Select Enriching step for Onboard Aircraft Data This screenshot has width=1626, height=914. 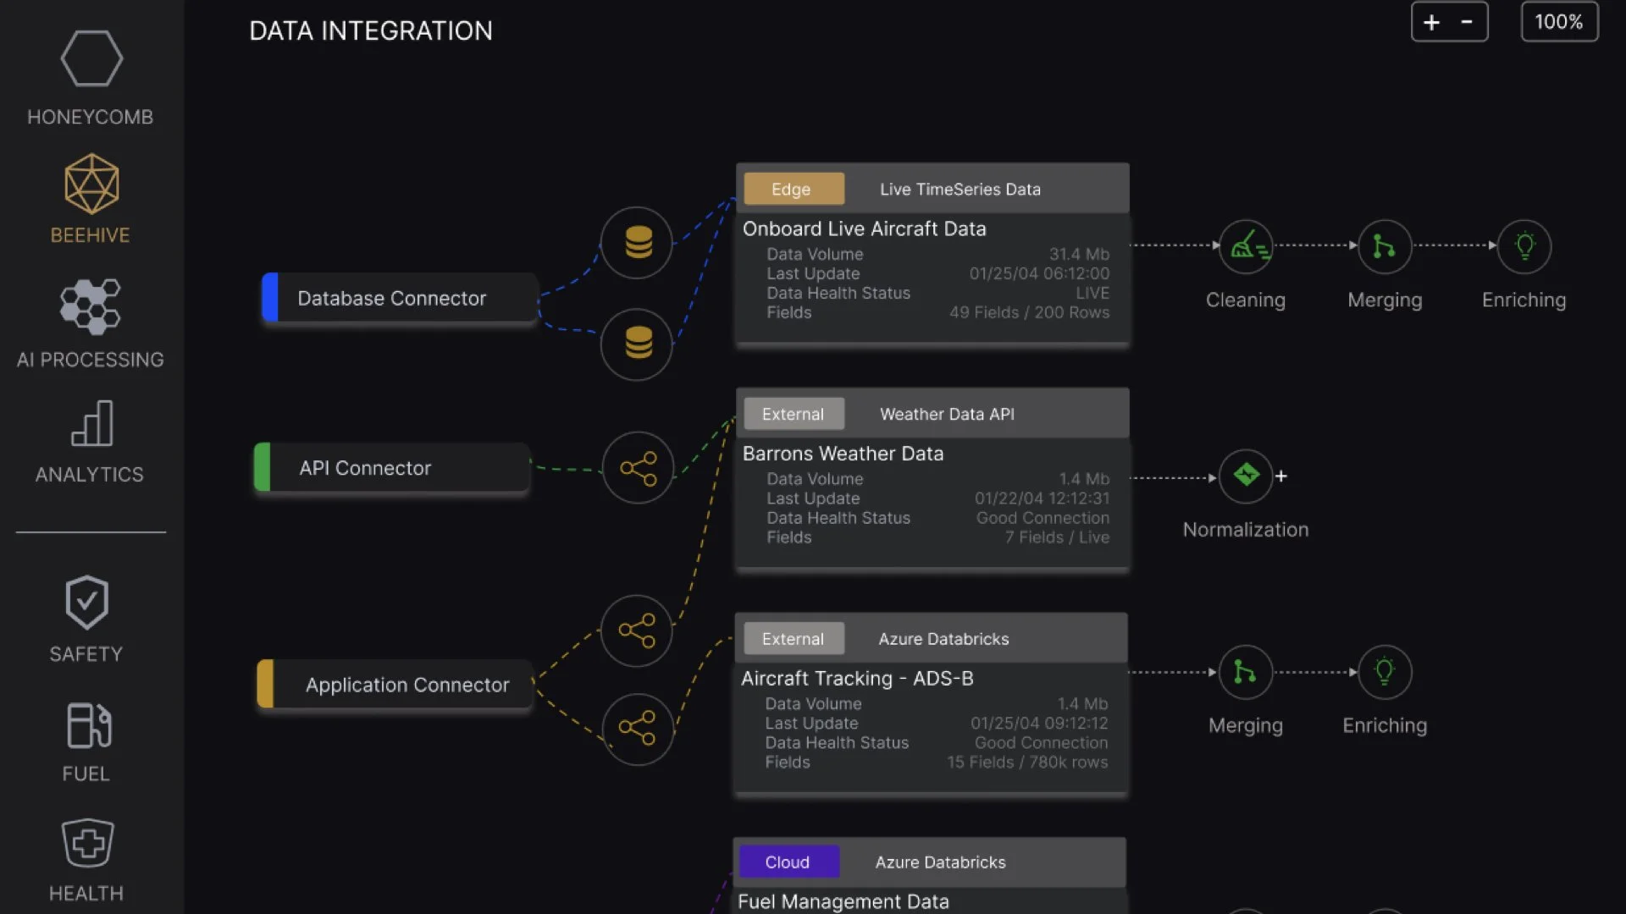pyautogui.click(x=1524, y=246)
